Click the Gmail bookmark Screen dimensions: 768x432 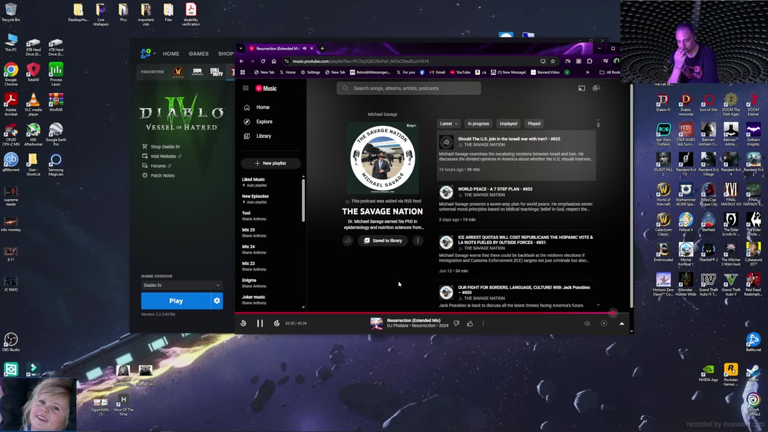(437, 73)
